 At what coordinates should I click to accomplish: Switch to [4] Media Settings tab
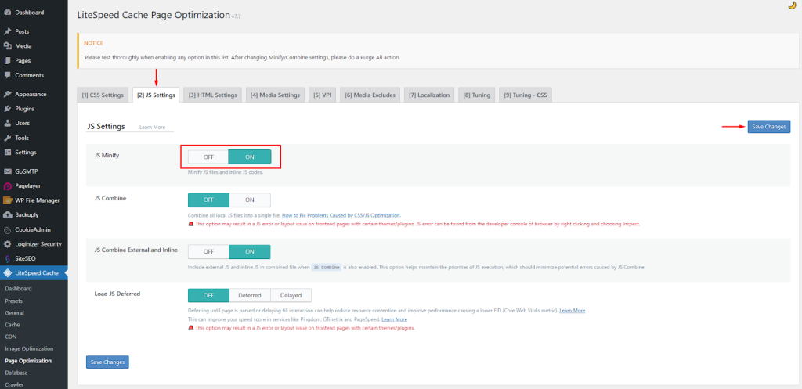tap(275, 95)
